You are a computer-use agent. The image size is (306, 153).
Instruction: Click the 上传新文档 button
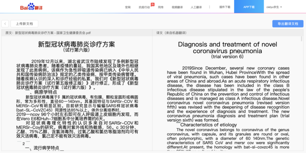coord(24,24)
